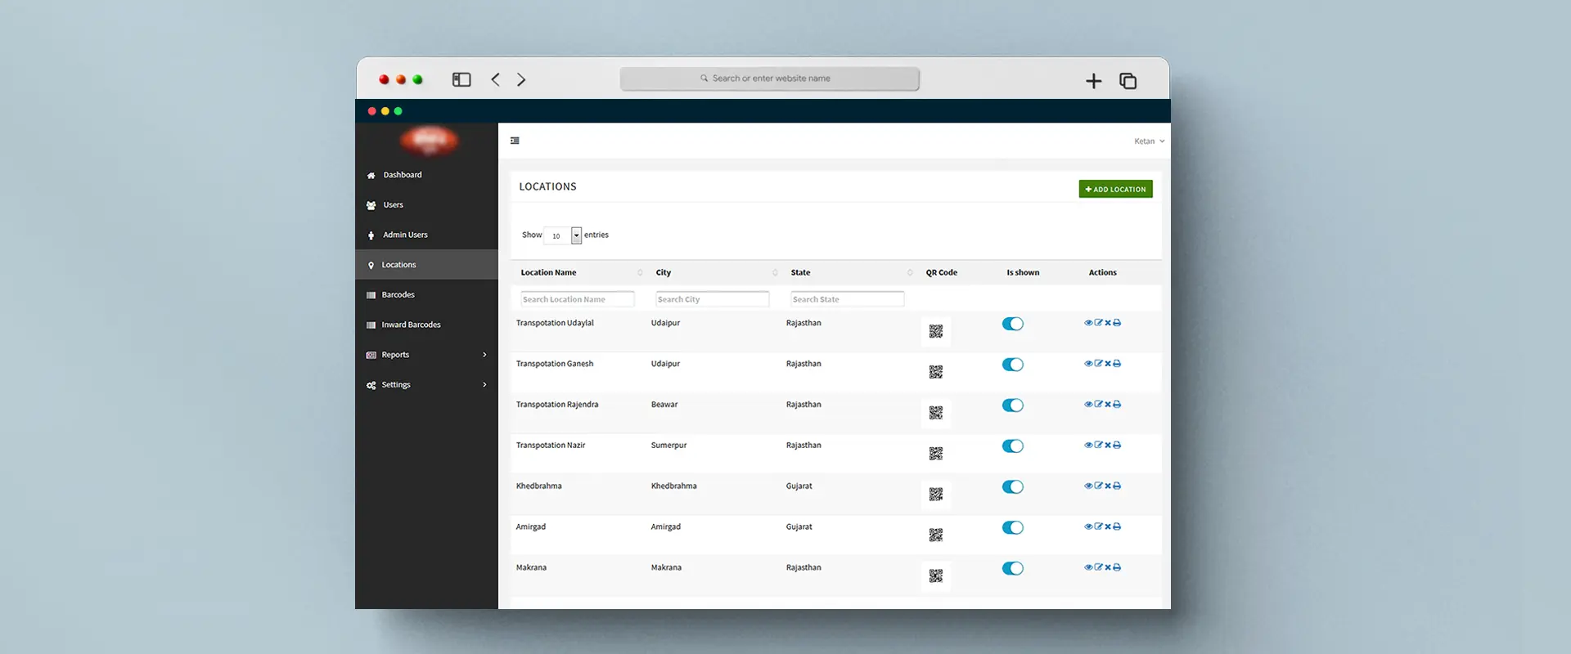
Task: Toggle Is shown for Transpotation Rajendra
Action: click(x=1013, y=405)
